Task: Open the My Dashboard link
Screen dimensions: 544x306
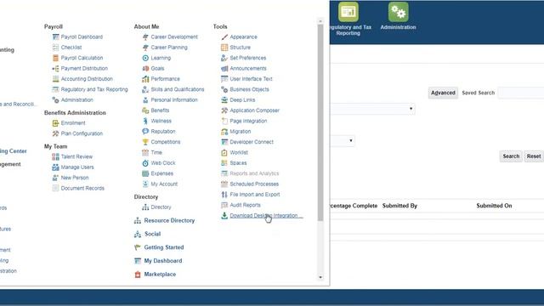Action: (x=163, y=261)
